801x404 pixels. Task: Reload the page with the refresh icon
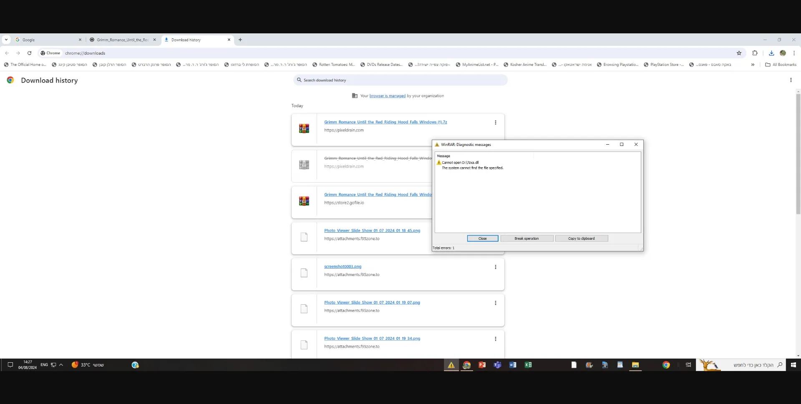click(x=29, y=53)
